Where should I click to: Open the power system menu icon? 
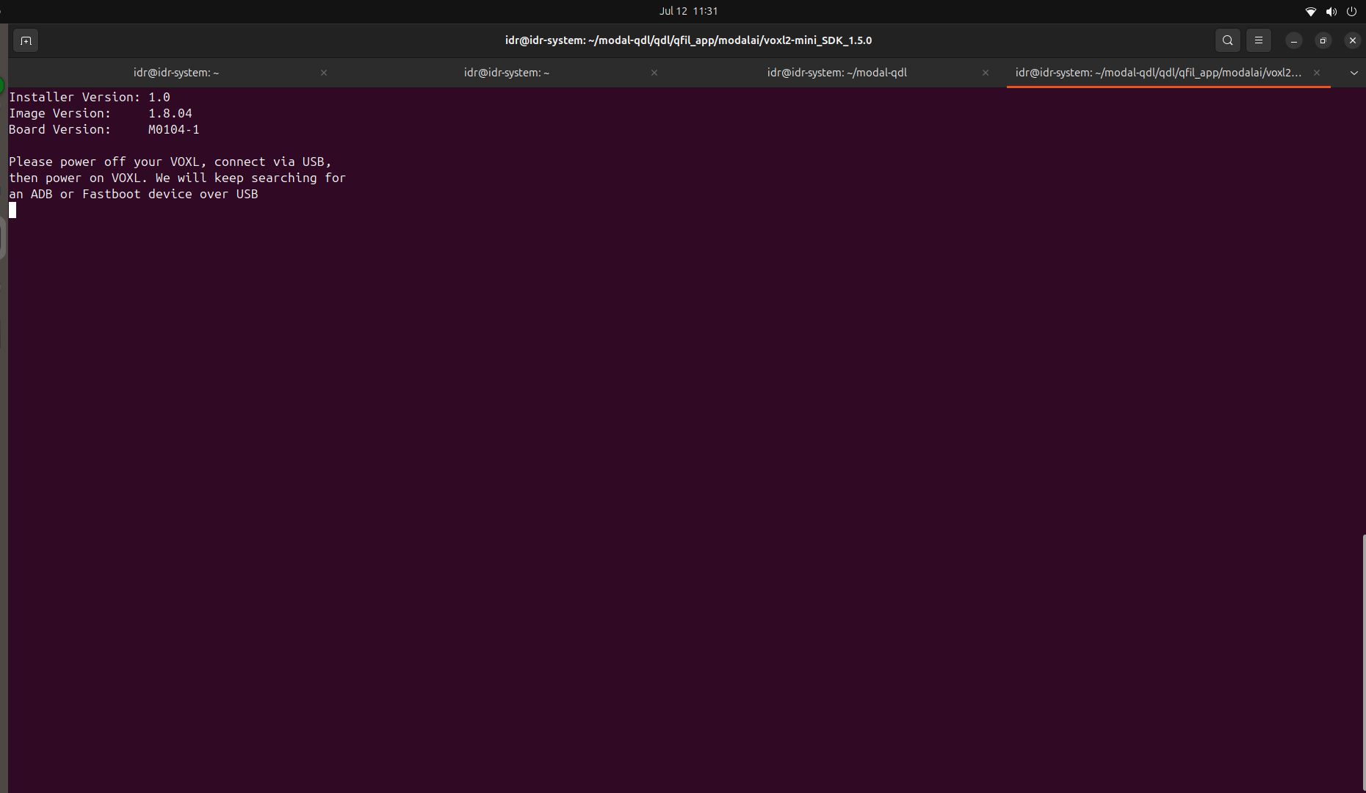[x=1351, y=12]
